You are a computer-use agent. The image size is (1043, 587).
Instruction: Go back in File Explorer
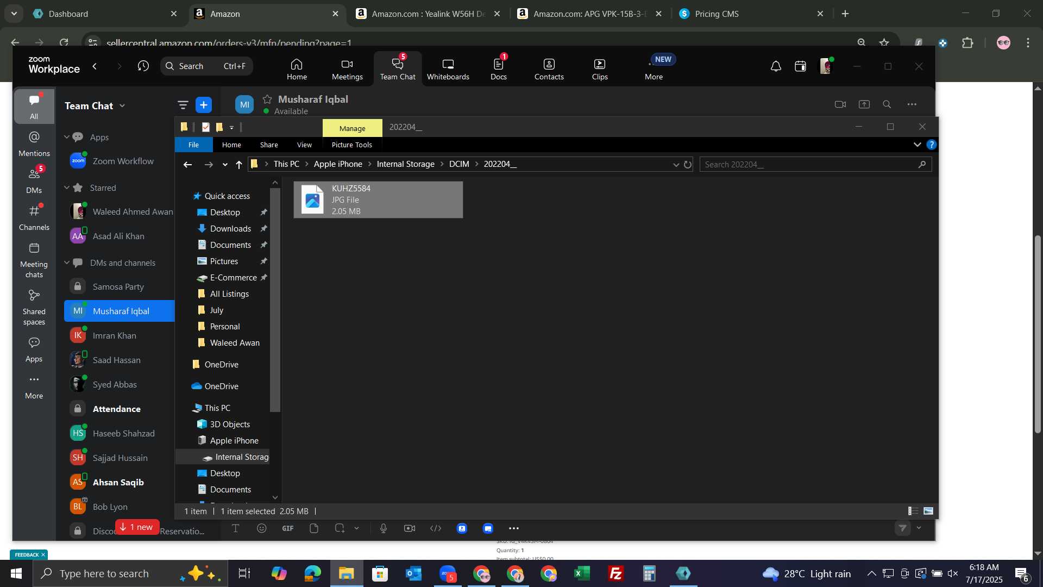tap(187, 165)
